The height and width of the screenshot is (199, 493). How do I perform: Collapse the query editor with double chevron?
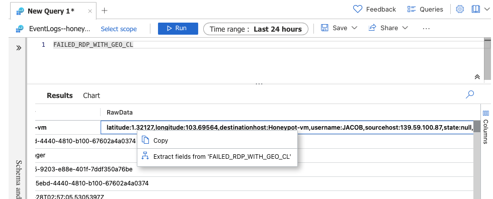click(477, 77)
